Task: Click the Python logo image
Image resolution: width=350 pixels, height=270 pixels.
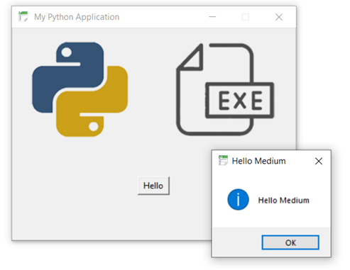Action: click(80, 89)
